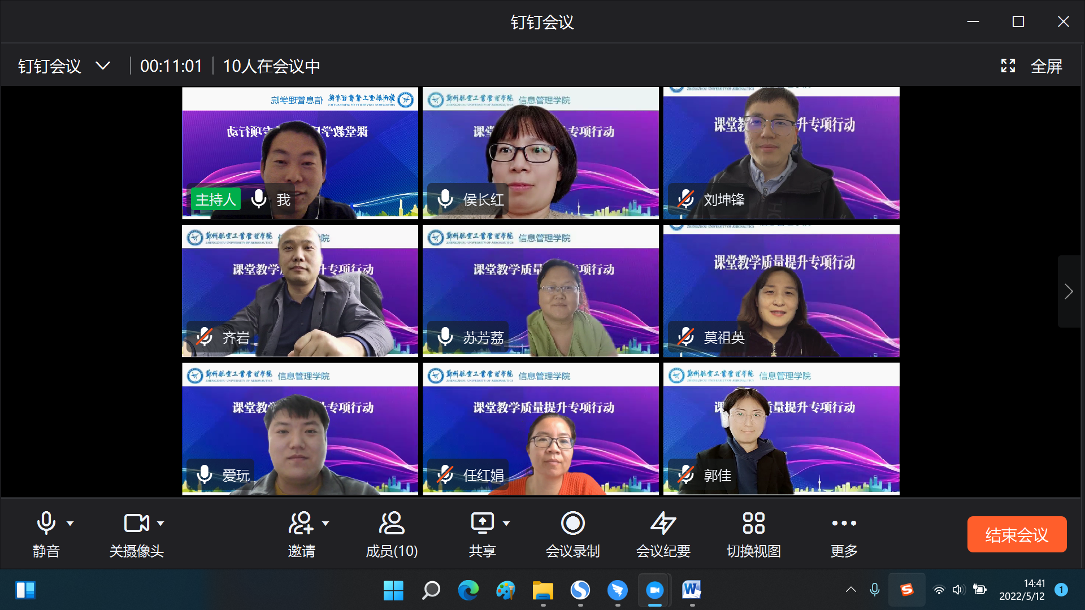
Task: Click the muted microphone icon on 刘坤锋
Action: pos(685,199)
